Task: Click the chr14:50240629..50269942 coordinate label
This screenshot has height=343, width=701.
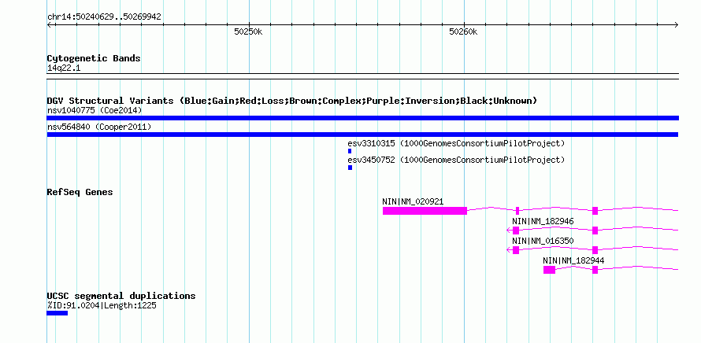Action: click(x=104, y=17)
